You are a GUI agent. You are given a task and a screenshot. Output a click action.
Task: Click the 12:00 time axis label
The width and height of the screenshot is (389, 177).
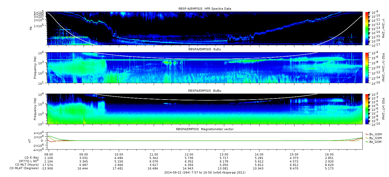coord(189,154)
